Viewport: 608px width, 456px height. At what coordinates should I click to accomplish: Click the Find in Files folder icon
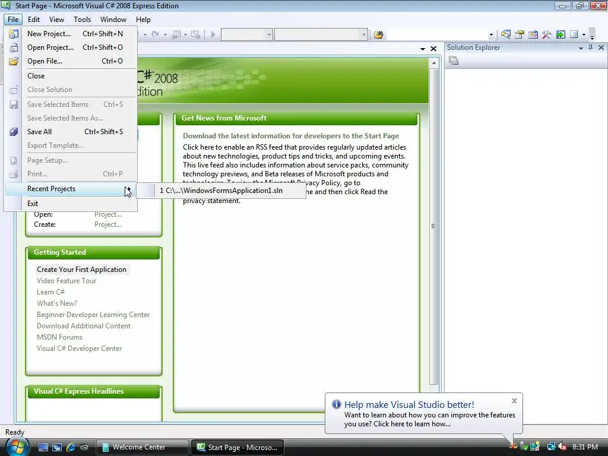click(x=378, y=35)
